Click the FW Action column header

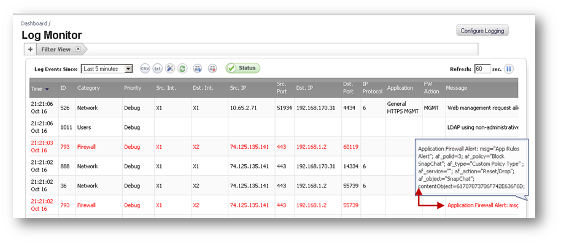(431, 88)
